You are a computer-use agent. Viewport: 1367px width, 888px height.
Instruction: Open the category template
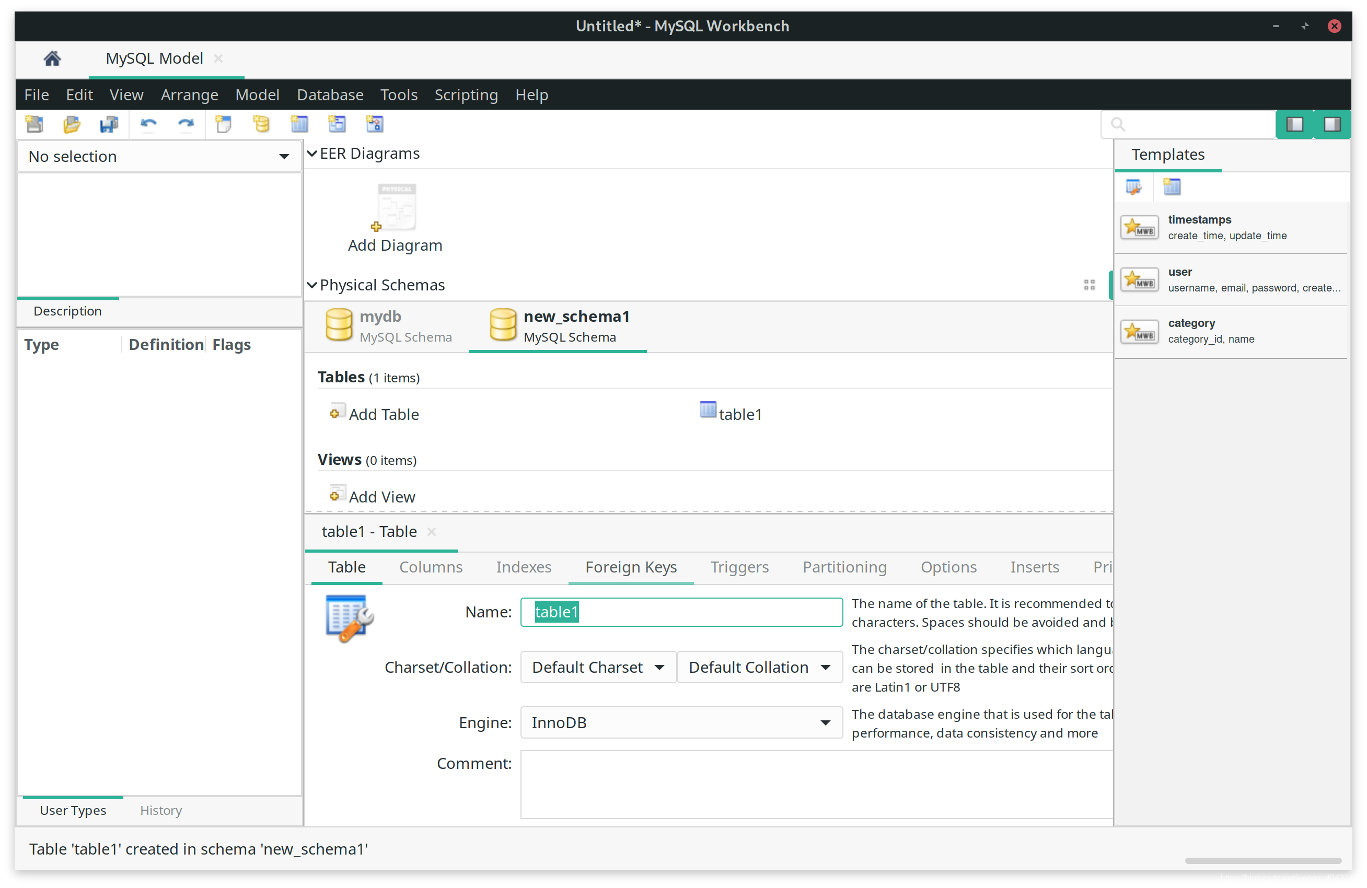coord(1231,332)
